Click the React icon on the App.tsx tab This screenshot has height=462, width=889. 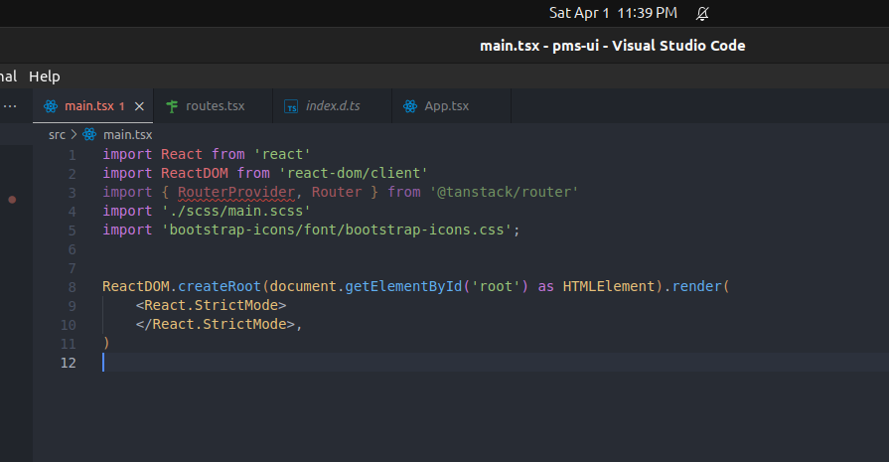[x=410, y=106]
